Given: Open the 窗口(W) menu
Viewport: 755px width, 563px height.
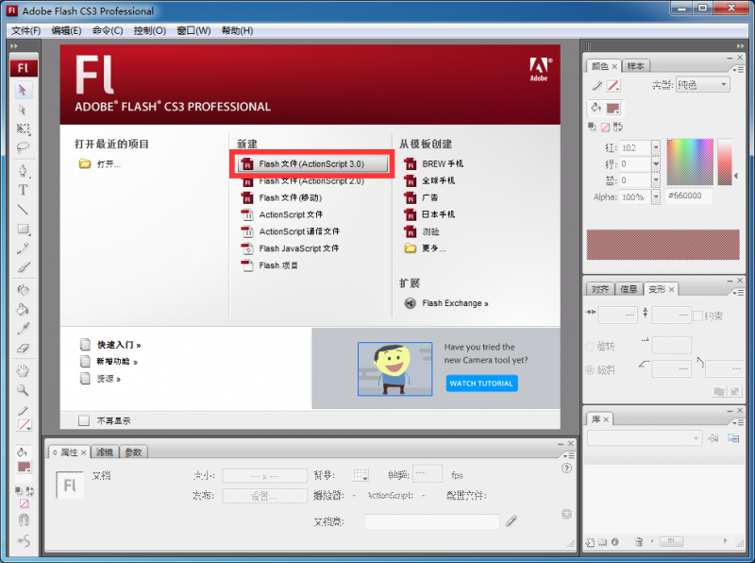Looking at the screenshot, I should pos(193,31).
